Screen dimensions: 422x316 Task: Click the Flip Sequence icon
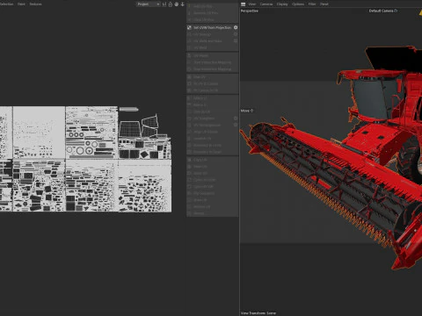tap(189, 193)
